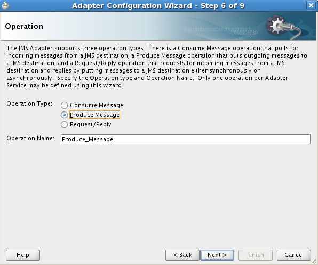Click the greyed-out Finish button
Image resolution: width=318 pixels, height=265 pixels.
[x=256, y=255]
